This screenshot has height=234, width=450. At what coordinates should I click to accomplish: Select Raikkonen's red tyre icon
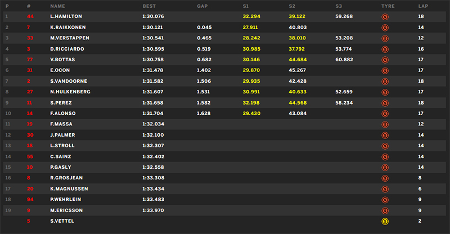point(385,28)
